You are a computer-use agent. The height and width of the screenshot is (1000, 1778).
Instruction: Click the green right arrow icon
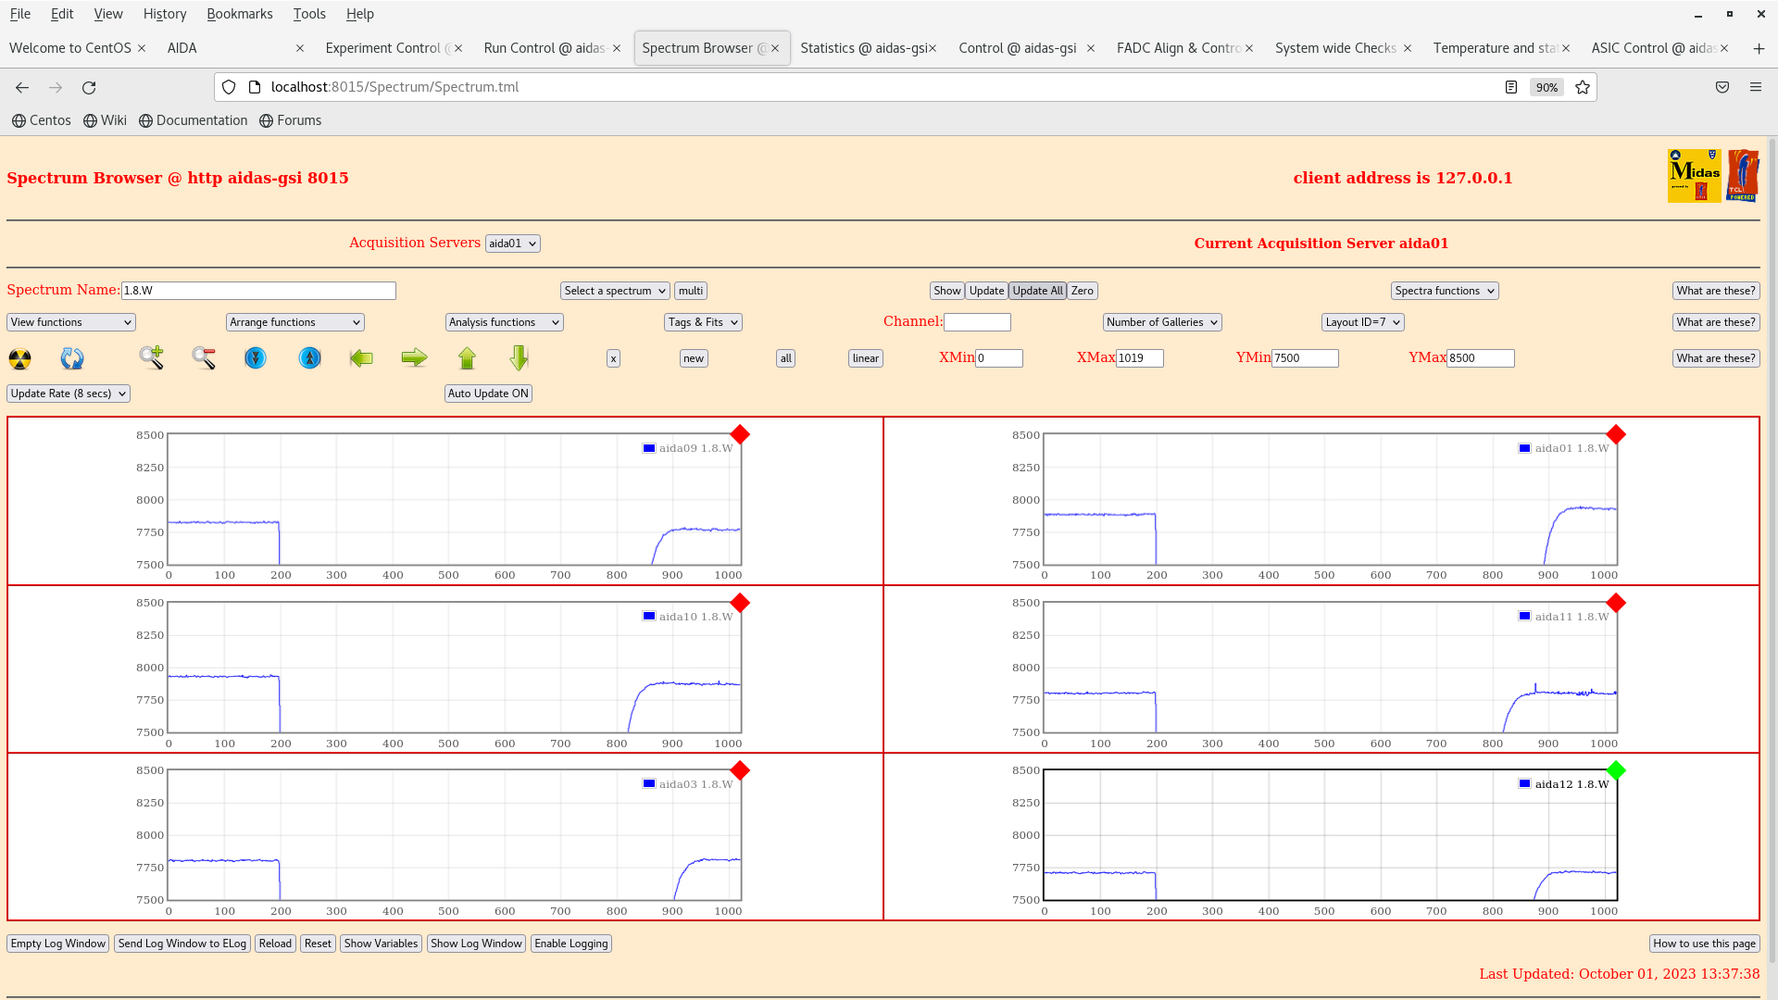(x=414, y=357)
